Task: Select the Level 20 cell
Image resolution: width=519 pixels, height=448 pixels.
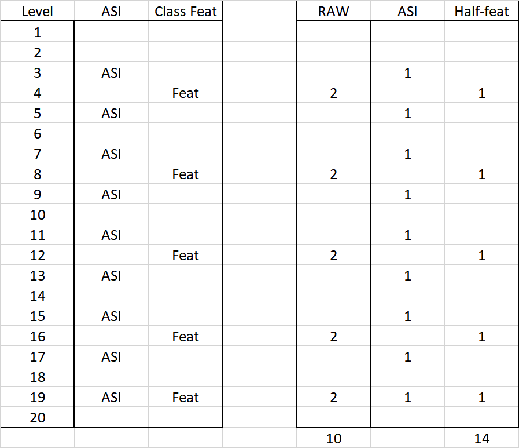Action: 37,417
